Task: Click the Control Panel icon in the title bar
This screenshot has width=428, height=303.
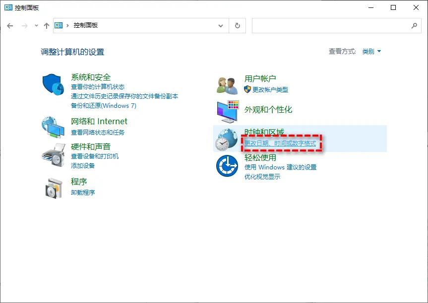Action: pos(8,7)
